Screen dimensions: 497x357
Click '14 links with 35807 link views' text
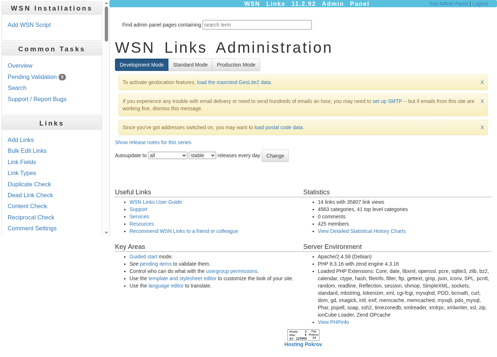(351, 202)
